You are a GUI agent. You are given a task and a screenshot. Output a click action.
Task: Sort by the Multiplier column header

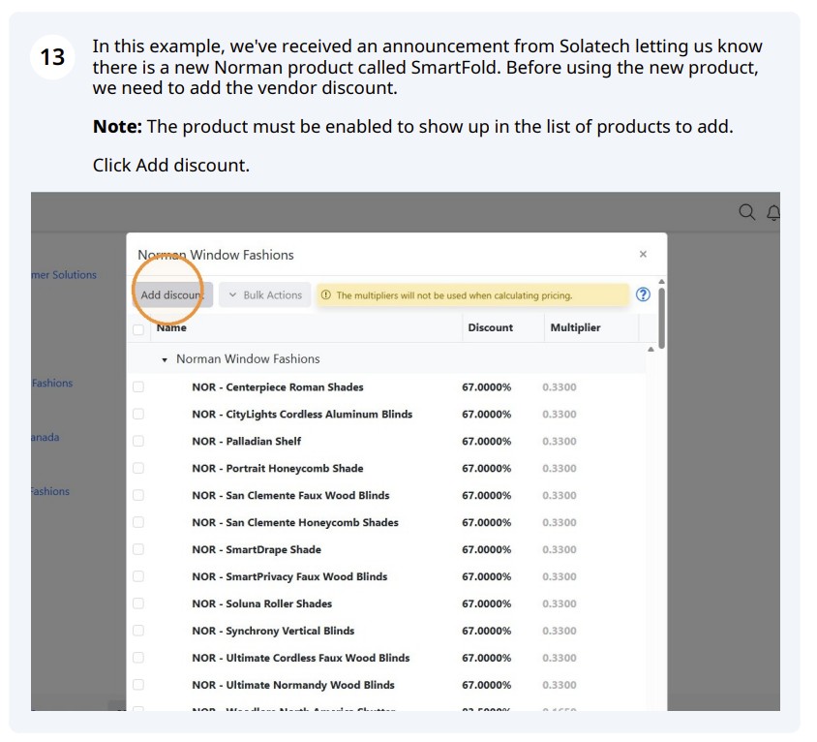(575, 327)
